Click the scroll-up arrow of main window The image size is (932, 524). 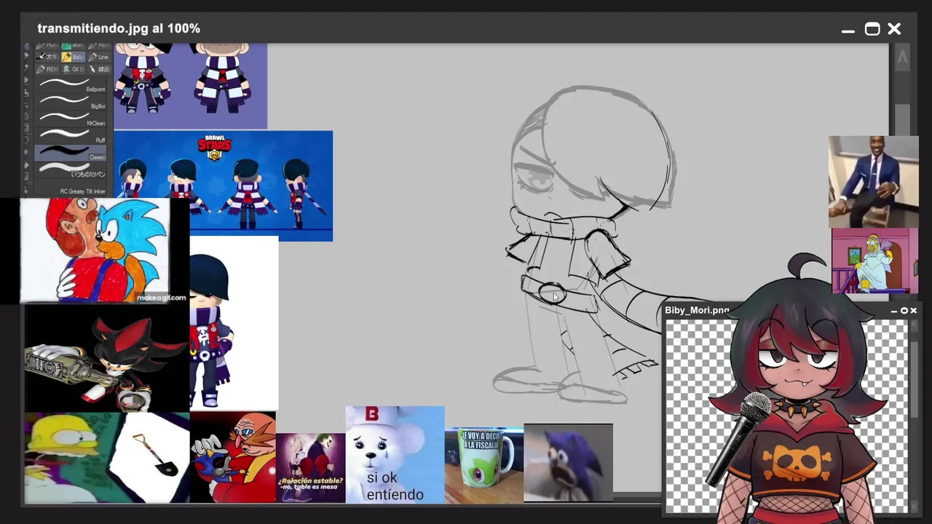coord(902,57)
